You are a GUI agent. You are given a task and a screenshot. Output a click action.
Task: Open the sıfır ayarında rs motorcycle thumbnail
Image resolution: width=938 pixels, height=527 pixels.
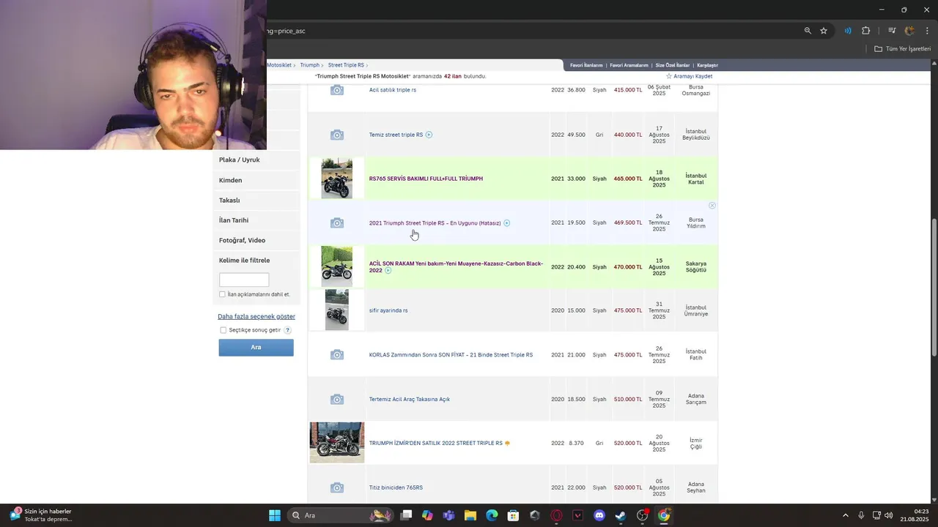tap(336, 310)
